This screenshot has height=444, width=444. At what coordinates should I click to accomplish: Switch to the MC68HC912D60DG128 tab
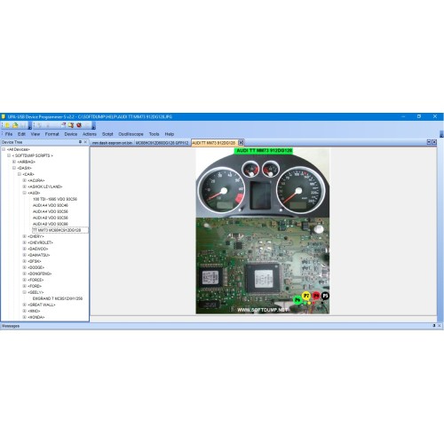point(162,143)
